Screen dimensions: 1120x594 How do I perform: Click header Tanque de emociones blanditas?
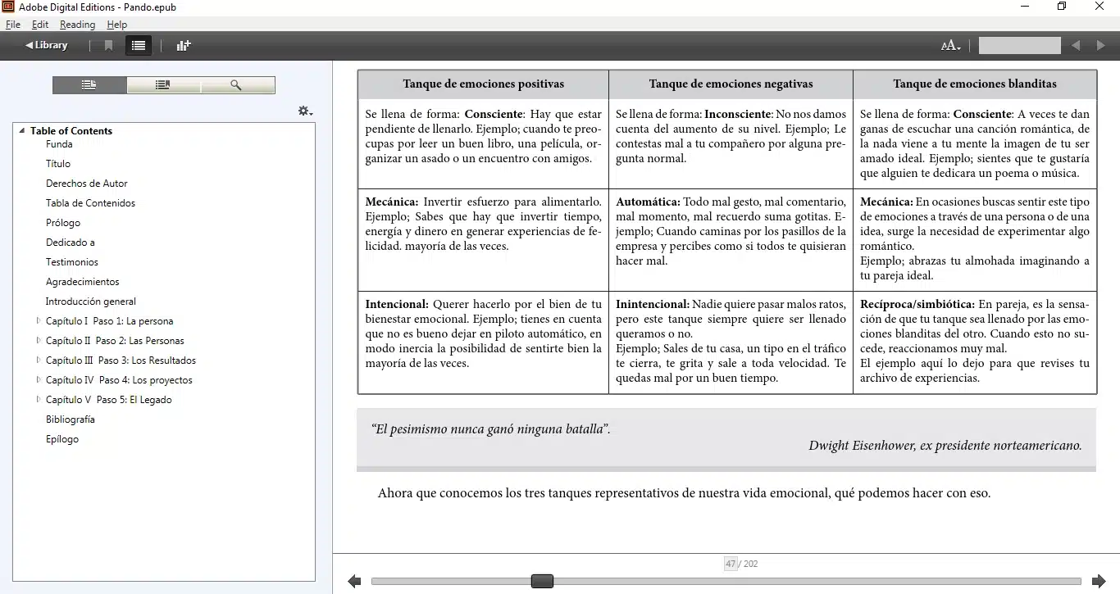(x=975, y=84)
